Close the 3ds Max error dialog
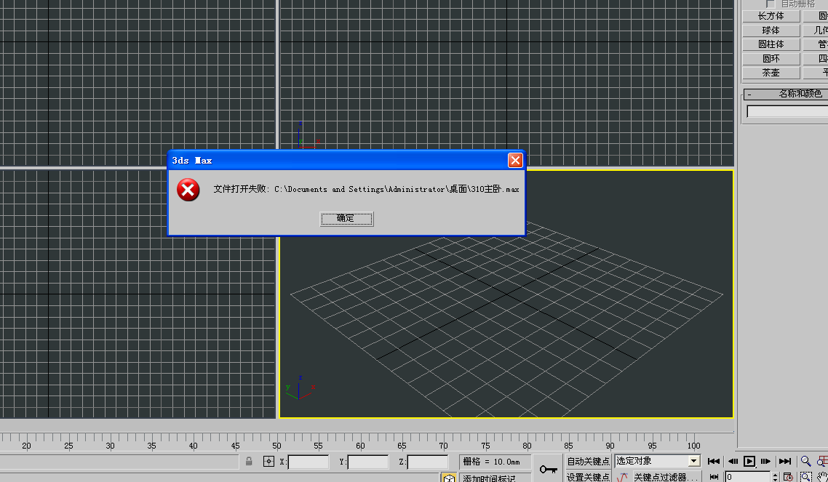 tap(515, 161)
